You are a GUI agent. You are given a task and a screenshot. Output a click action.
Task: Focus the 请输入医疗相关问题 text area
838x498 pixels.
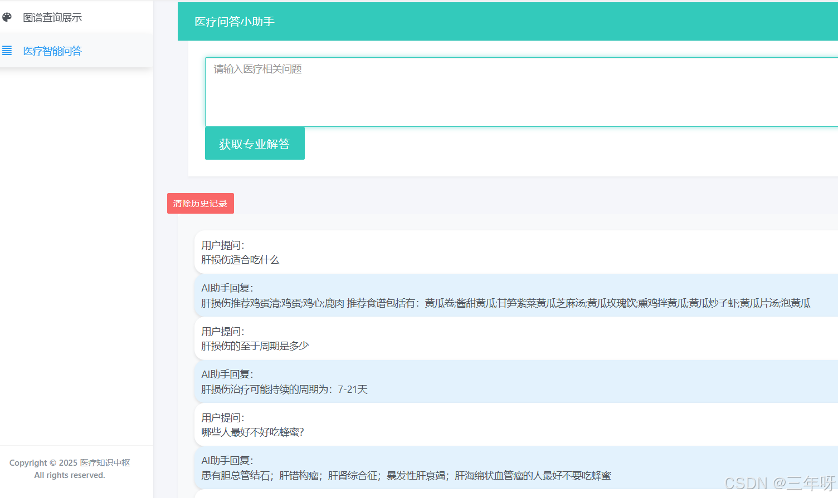pyautogui.click(x=522, y=92)
